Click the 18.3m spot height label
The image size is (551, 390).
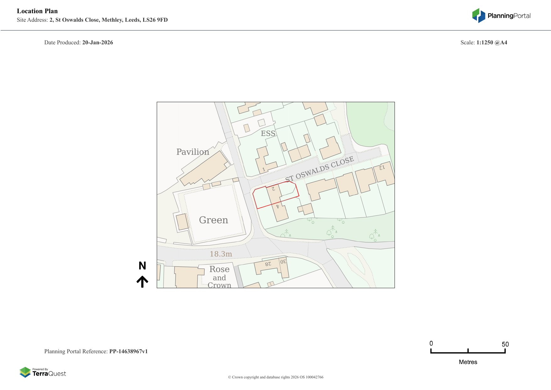pos(221,254)
